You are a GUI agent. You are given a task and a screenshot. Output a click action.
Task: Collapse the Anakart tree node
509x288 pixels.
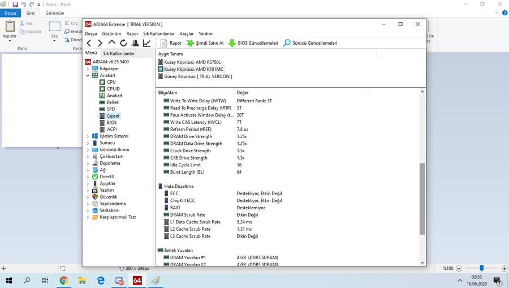point(88,75)
